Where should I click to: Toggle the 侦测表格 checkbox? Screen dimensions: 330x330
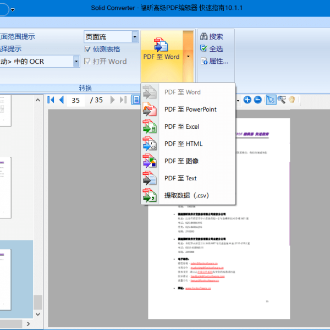(87, 50)
